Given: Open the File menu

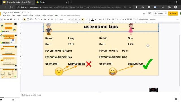Looking at the screenshot, I should pos(5,15).
